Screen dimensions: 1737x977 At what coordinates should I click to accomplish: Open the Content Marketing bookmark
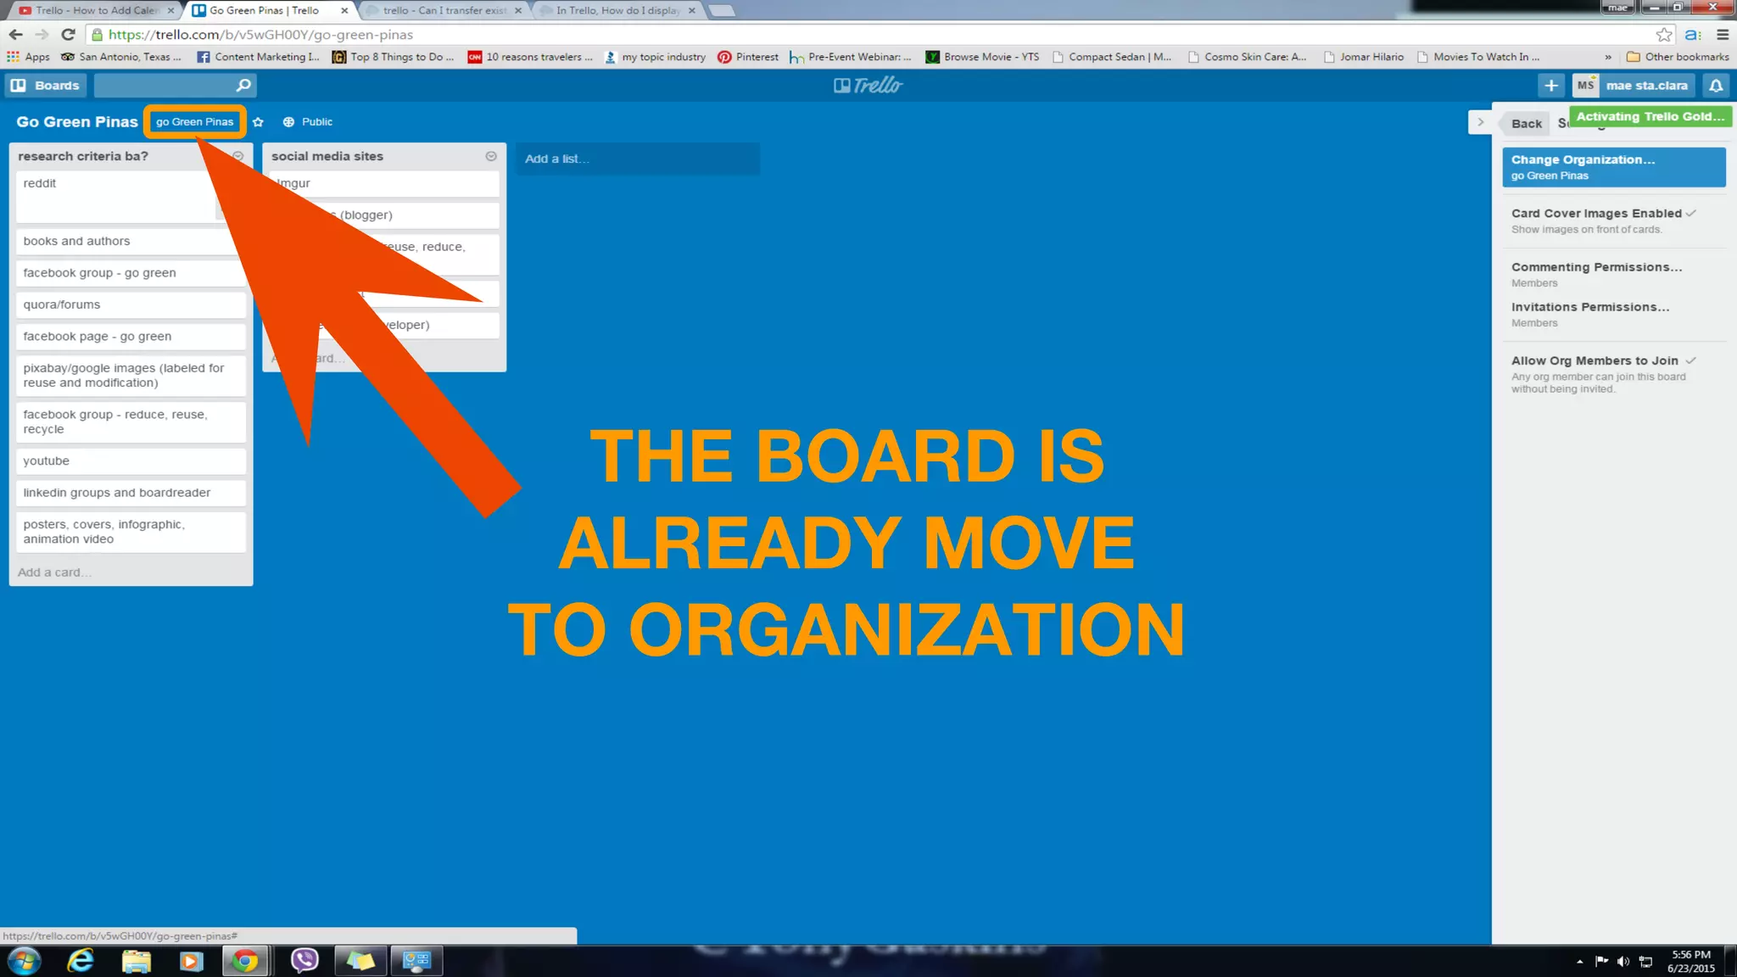258,57
